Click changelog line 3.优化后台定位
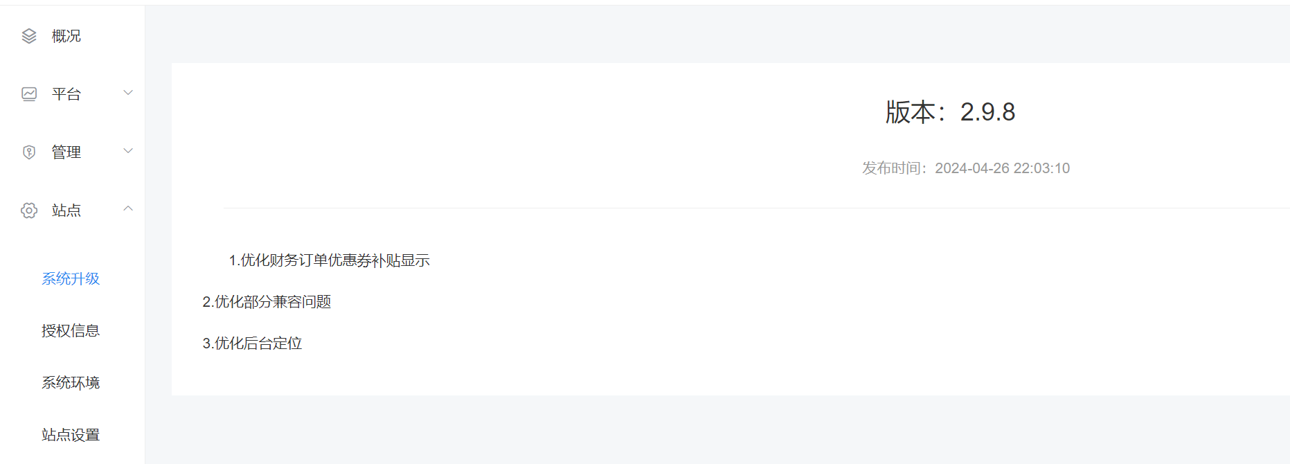The width and height of the screenshot is (1290, 464). tap(252, 343)
